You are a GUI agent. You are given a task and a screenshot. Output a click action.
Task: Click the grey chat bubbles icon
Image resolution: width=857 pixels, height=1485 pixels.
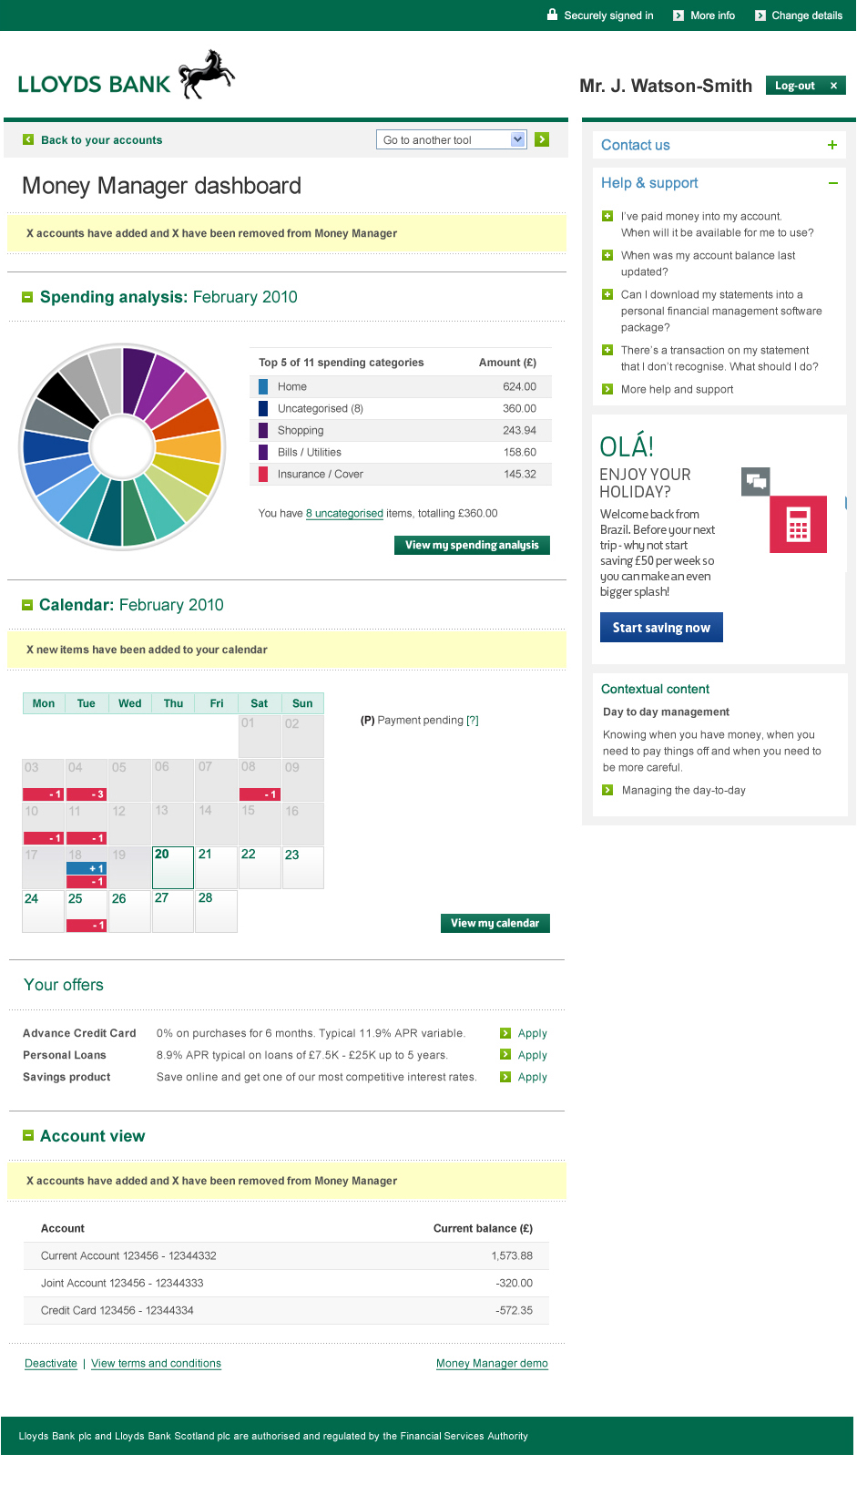coord(755,481)
